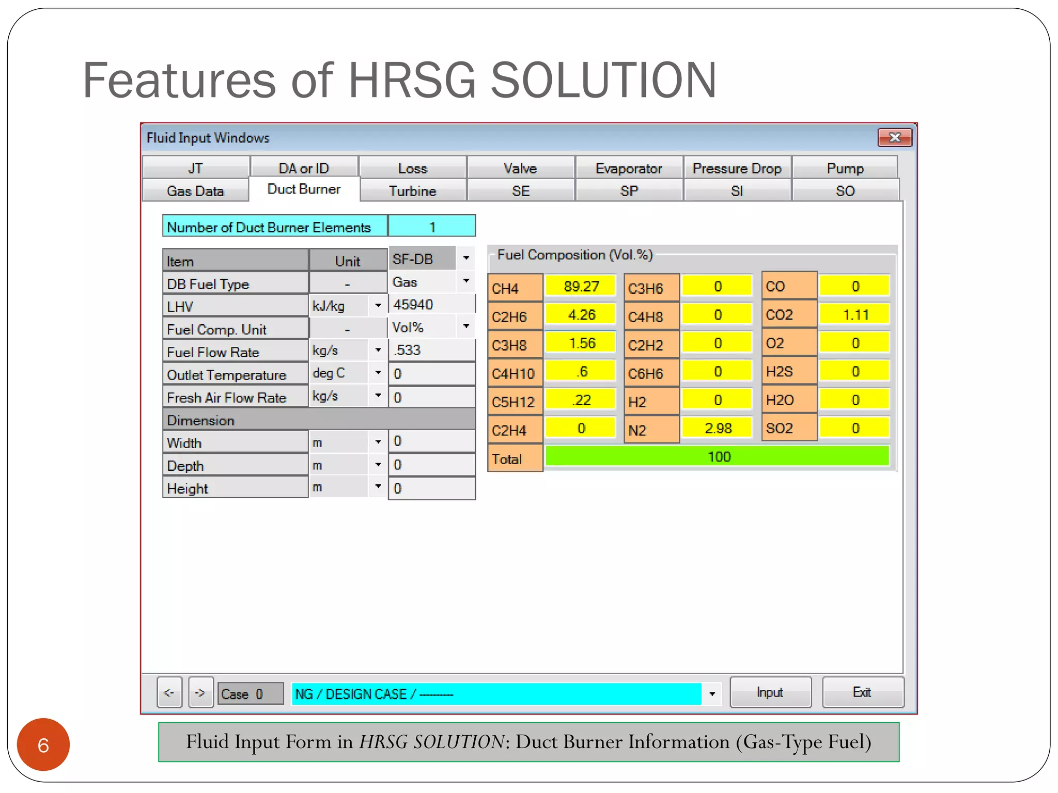The width and height of the screenshot is (1058, 793).
Task: Click the Height value field
Action: pos(432,488)
